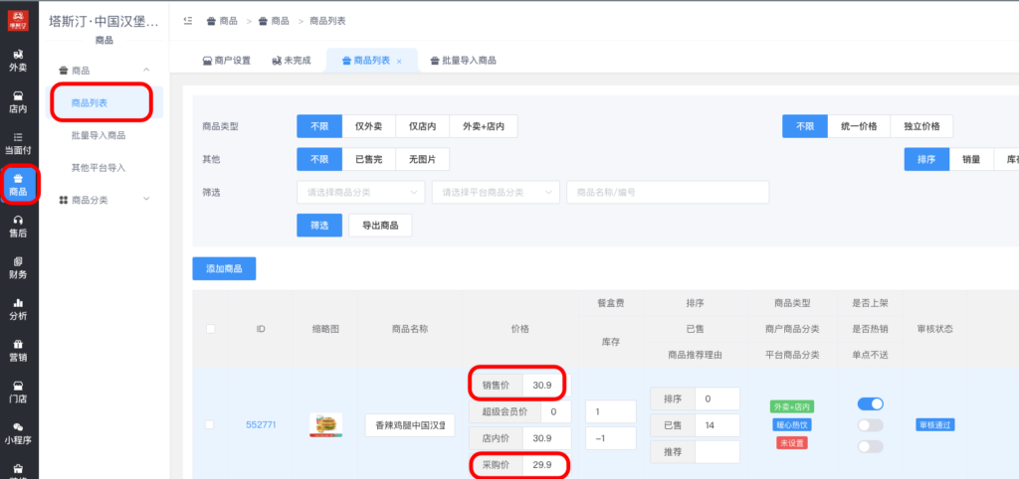Edit the 推荐 reason field
The image size is (1019, 479).
point(717,452)
